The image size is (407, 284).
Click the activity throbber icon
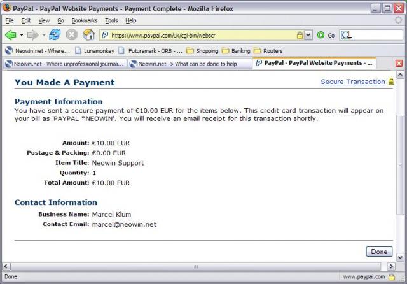[399, 20]
